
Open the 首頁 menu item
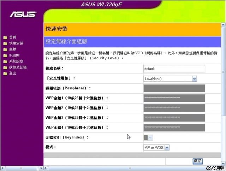coord(13,37)
